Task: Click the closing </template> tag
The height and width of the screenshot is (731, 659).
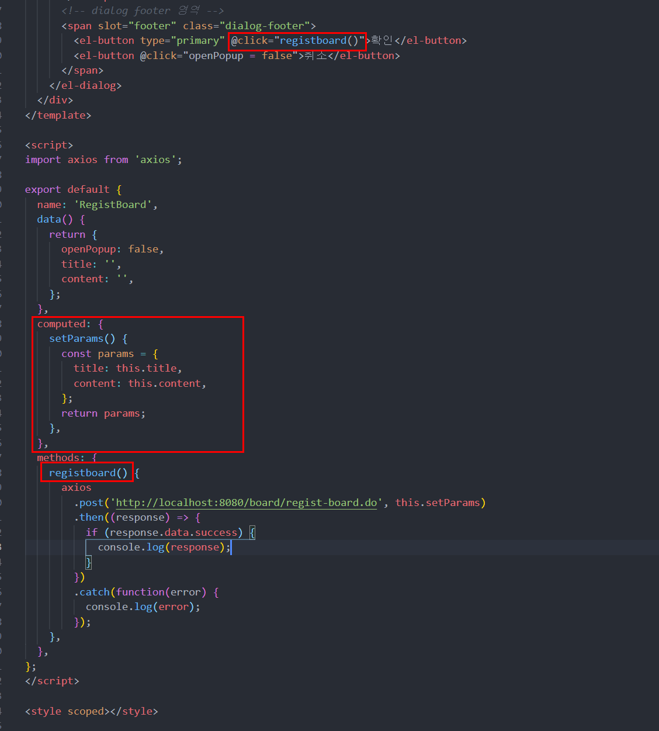Action: tap(58, 115)
